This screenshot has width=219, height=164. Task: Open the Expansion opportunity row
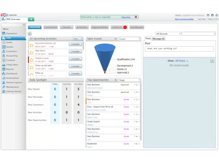113,145
